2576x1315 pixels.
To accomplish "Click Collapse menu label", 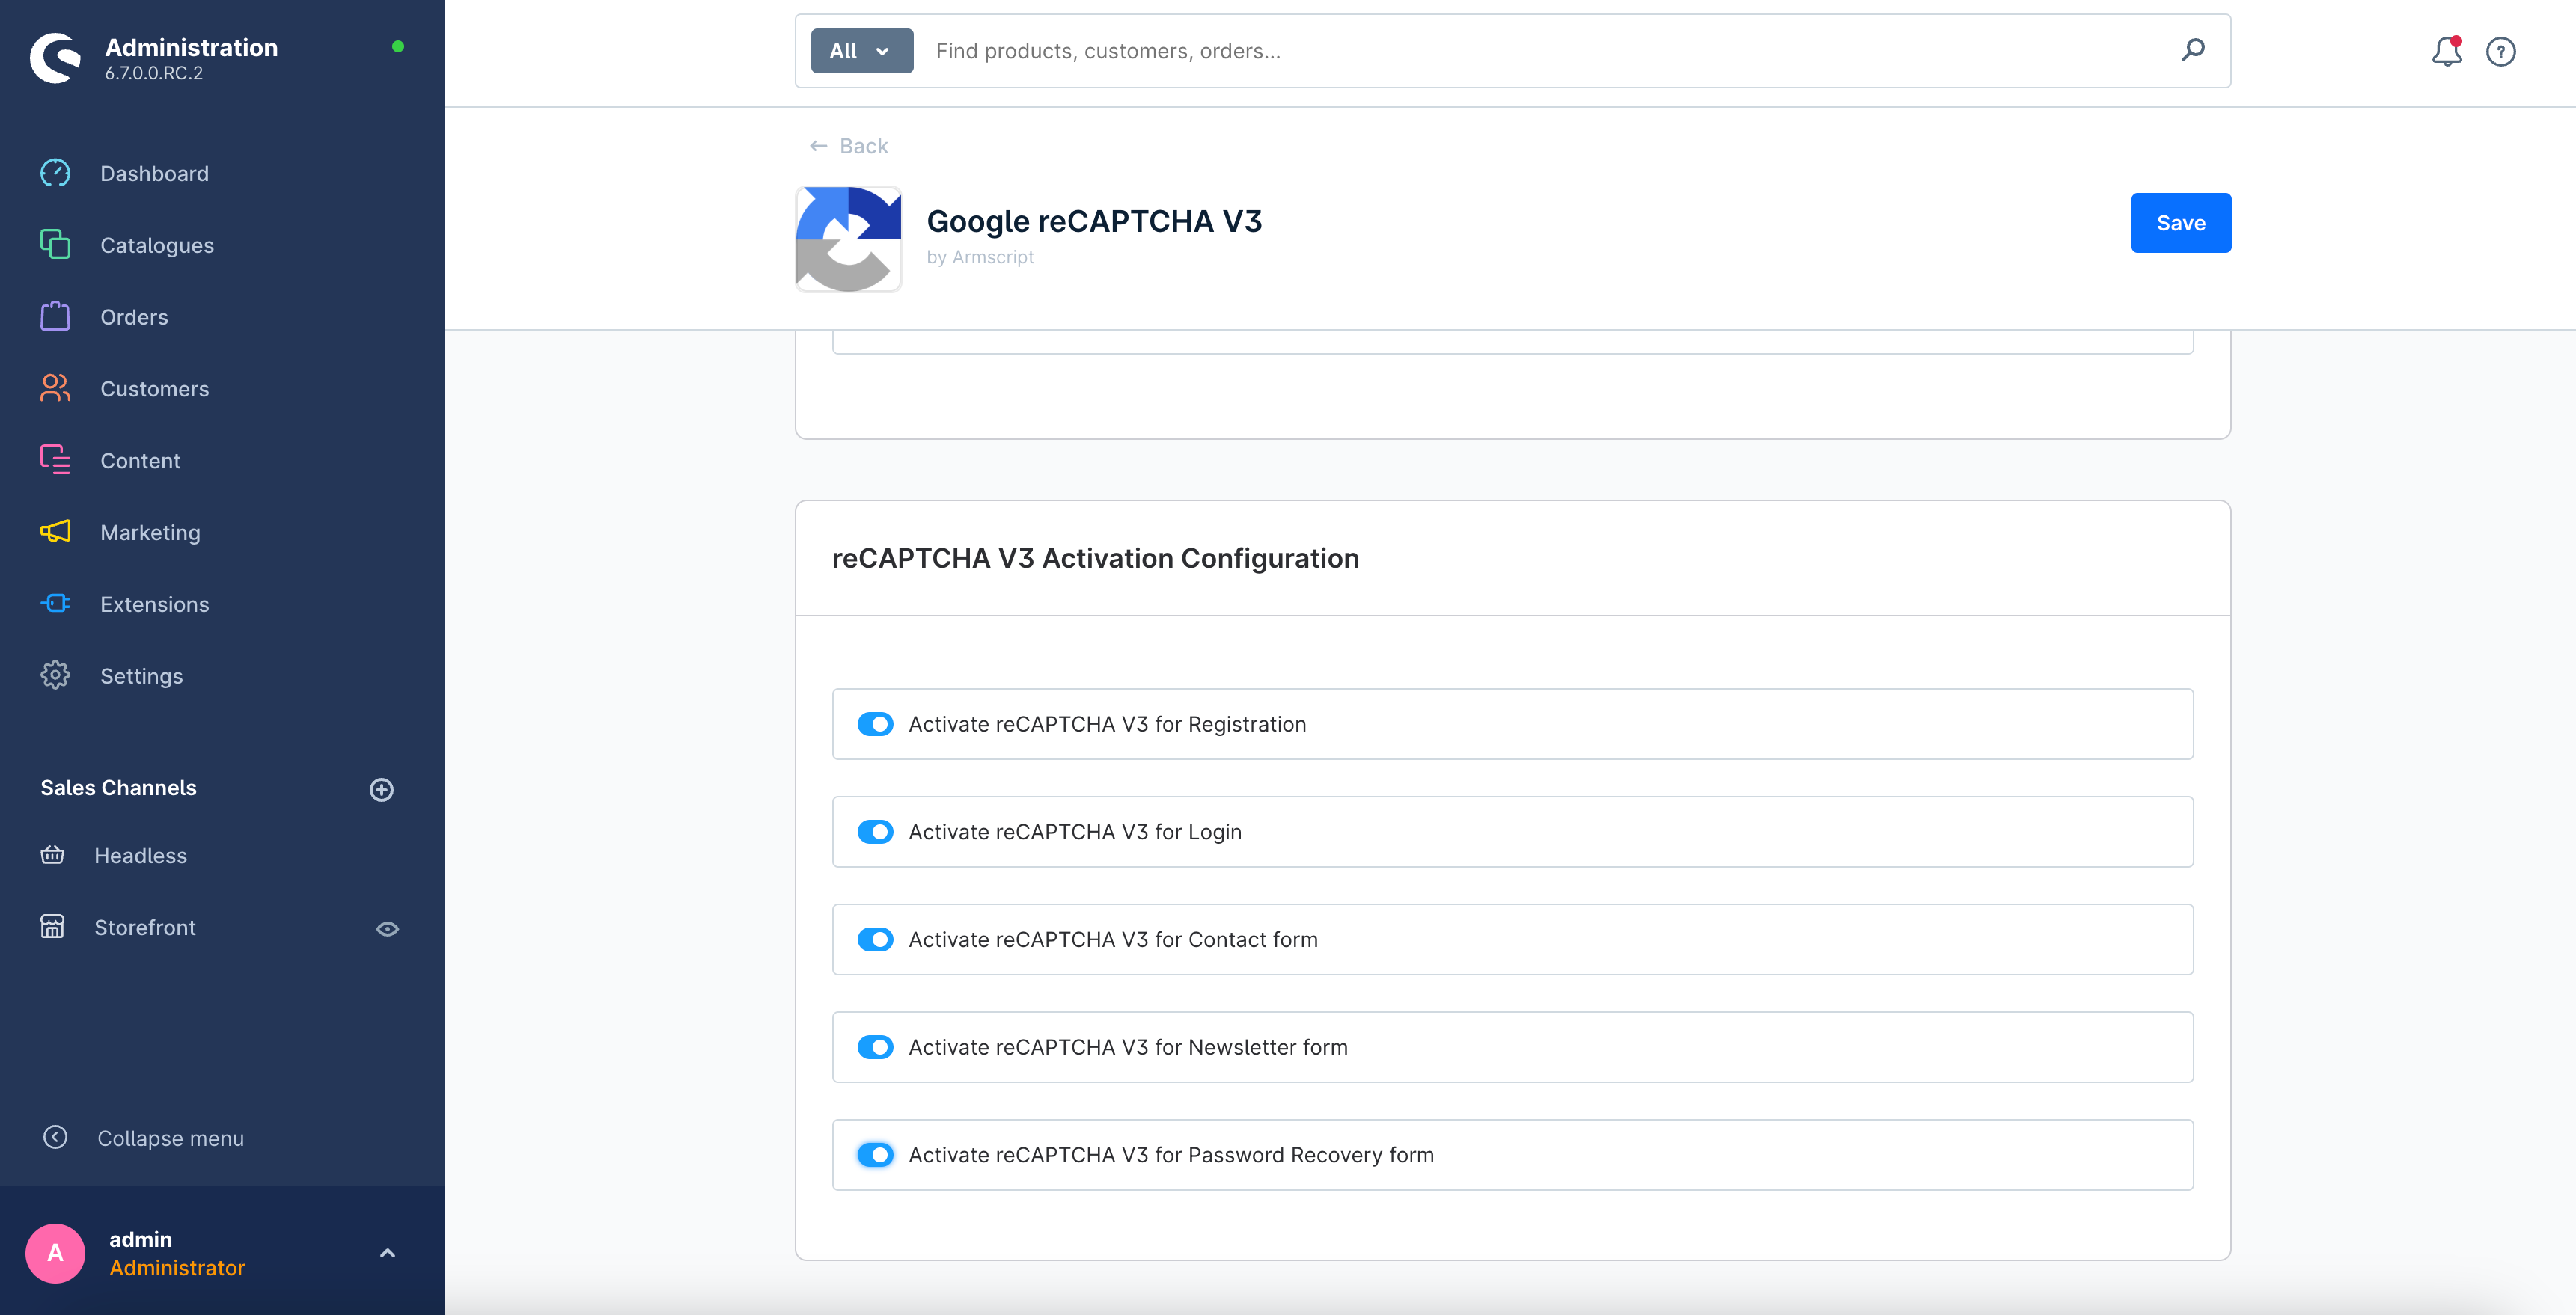I will [x=170, y=1138].
